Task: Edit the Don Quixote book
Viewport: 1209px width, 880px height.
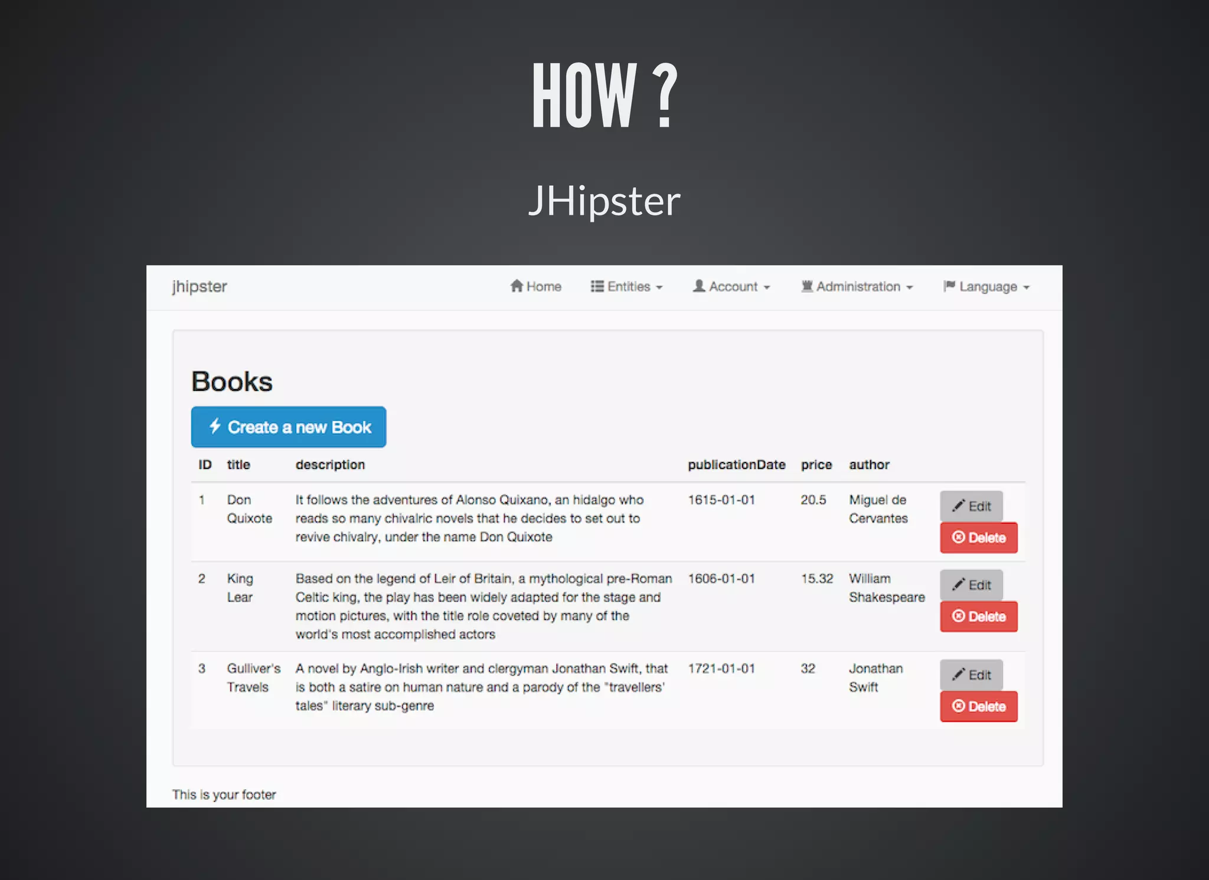Action: pos(971,506)
